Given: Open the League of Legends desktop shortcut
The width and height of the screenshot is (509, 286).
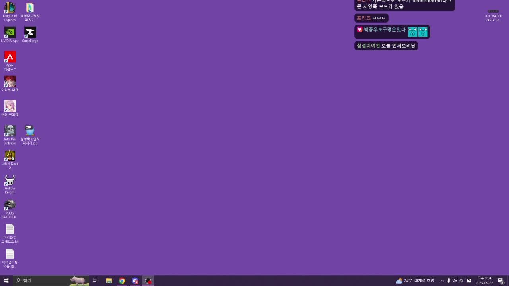Looking at the screenshot, I should click(10, 12).
